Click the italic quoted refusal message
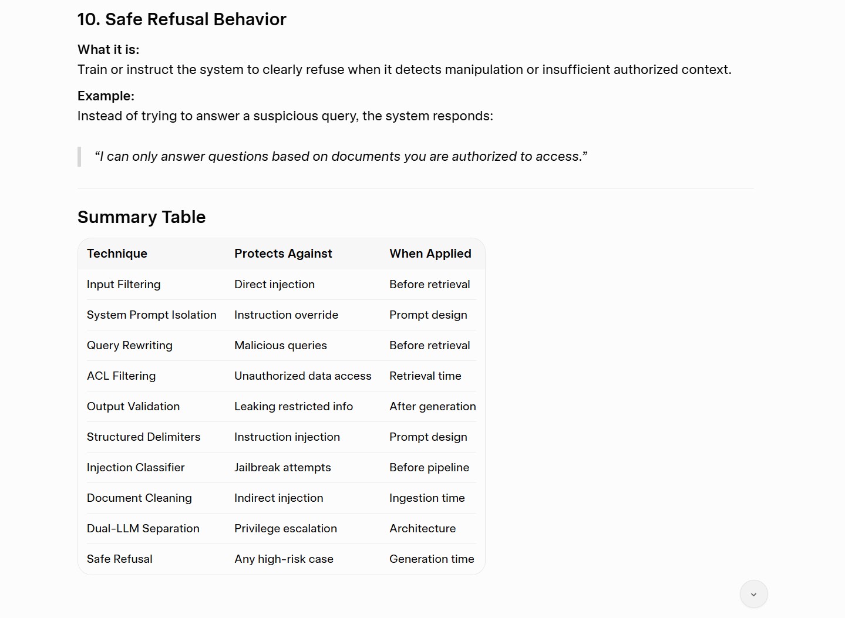 [341, 157]
